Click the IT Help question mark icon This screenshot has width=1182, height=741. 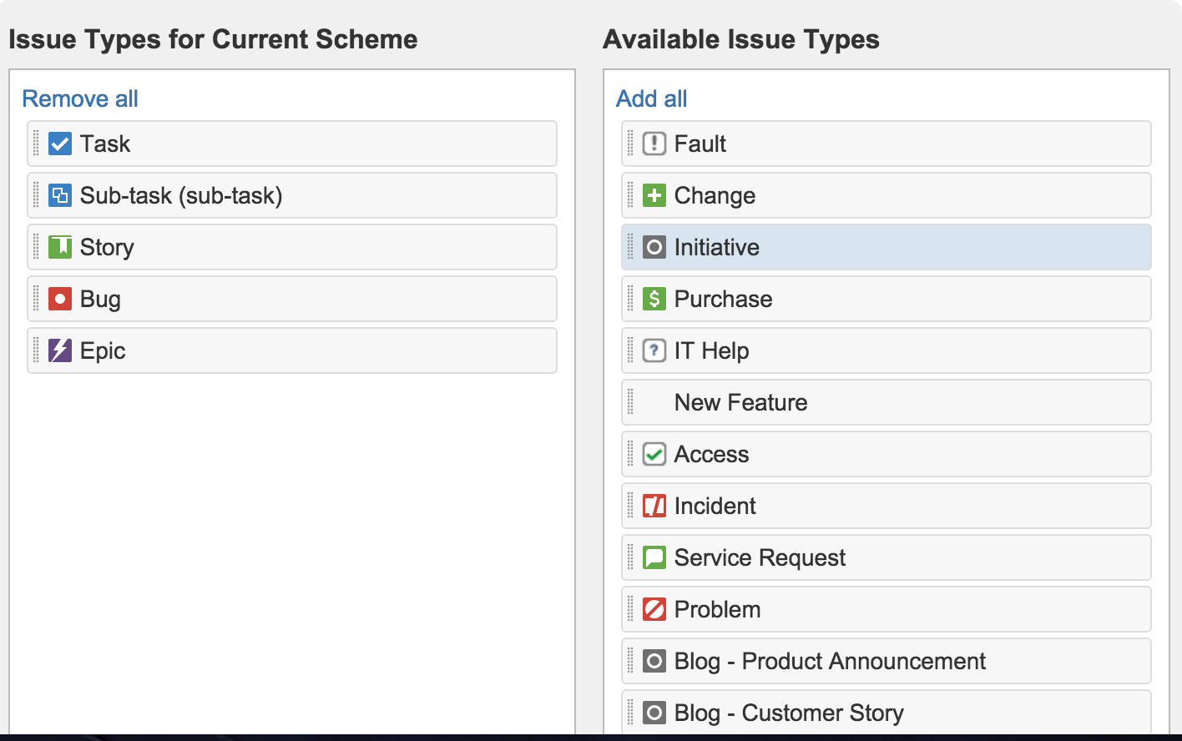(654, 351)
